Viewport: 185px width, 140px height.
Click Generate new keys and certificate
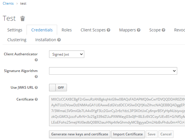click(80, 134)
